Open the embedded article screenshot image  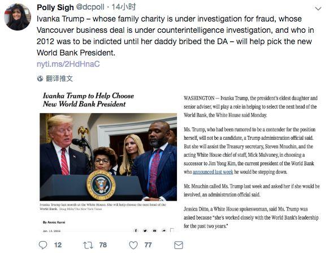[179, 161]
